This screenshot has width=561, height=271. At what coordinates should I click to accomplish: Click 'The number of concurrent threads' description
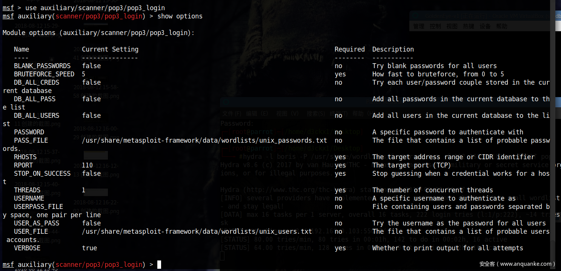pyautogui.click(x=433, y=190)
